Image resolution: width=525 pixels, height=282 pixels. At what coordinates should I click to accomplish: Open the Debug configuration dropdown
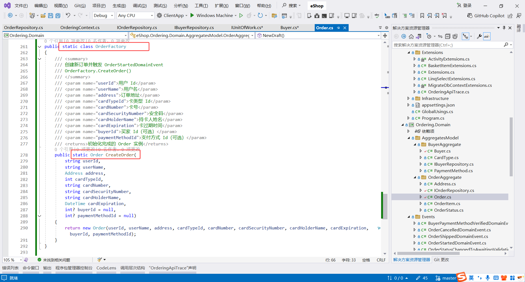click(104, 16)
